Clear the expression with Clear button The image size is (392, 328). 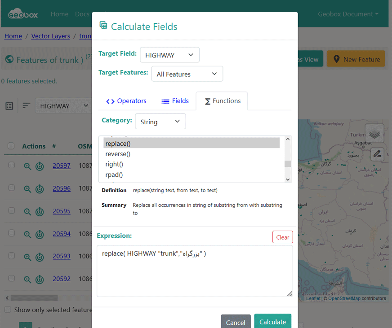point(282,237)
